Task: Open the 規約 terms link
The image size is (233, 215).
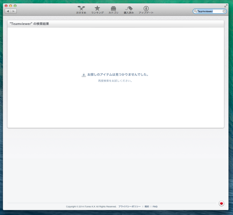Action: tap(147, 207)
